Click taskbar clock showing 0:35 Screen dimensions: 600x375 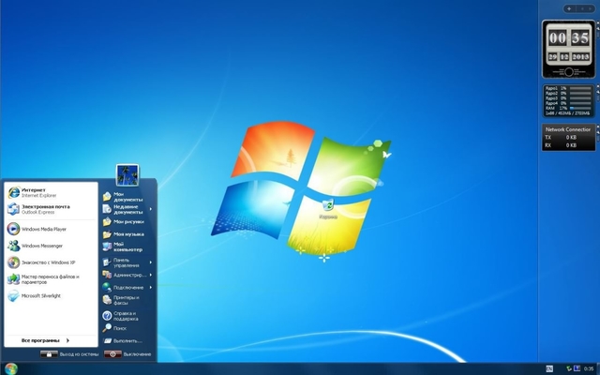(589, 368)
